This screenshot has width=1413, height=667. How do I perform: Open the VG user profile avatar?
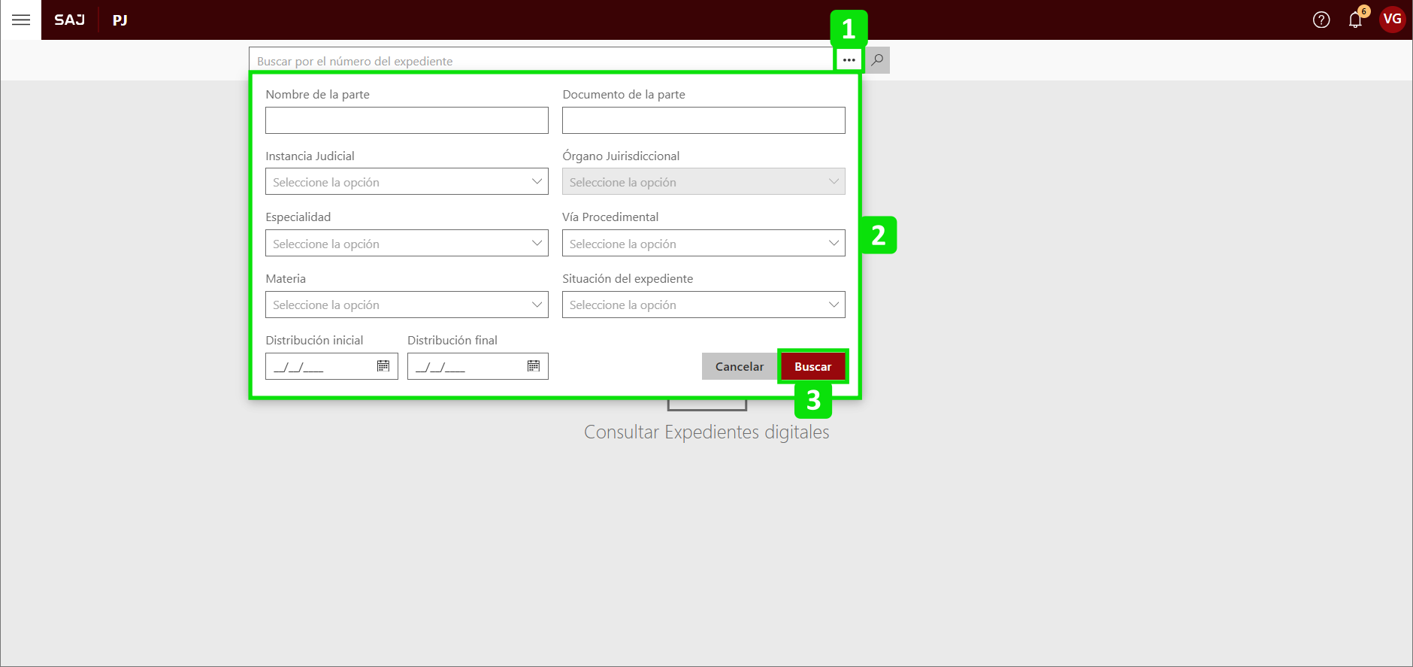pyautogui.click(x=1392, y=20)
